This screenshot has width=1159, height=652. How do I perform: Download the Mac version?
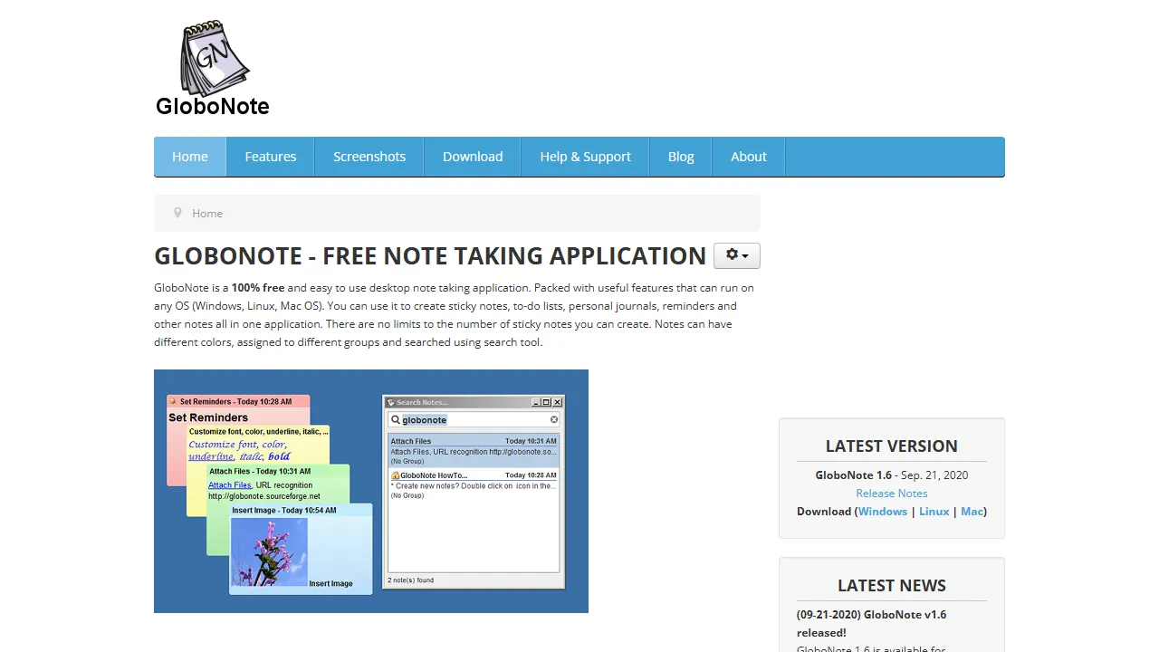[x=972, y=511]
